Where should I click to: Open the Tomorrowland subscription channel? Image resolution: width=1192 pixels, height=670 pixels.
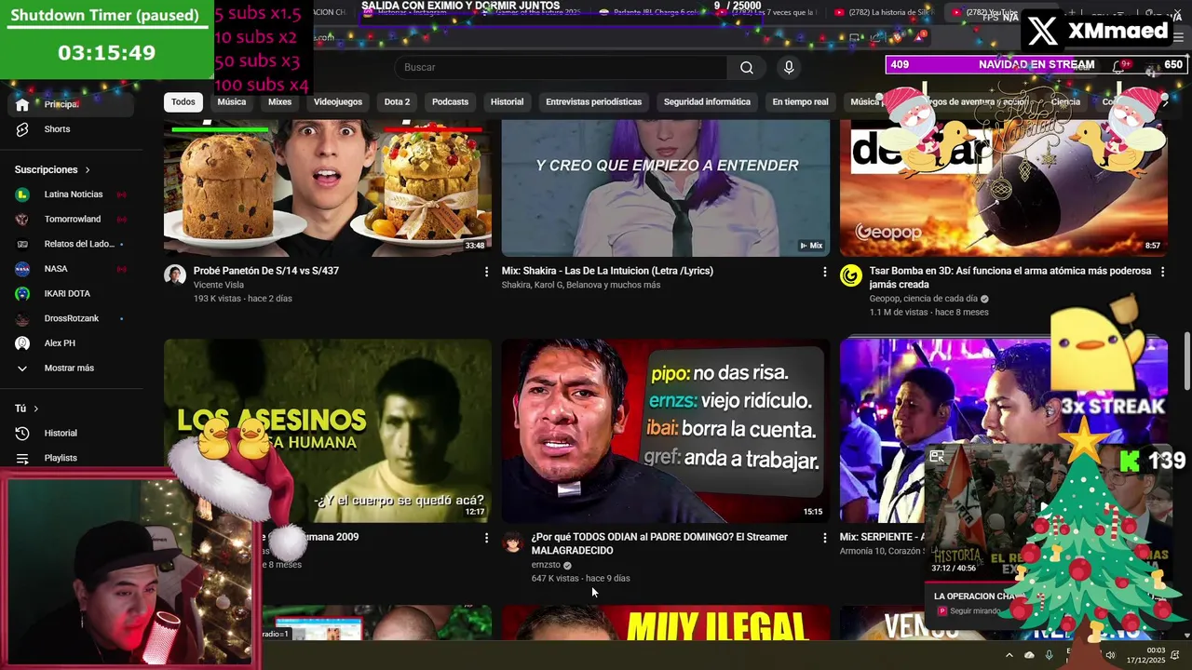(73, 220)
